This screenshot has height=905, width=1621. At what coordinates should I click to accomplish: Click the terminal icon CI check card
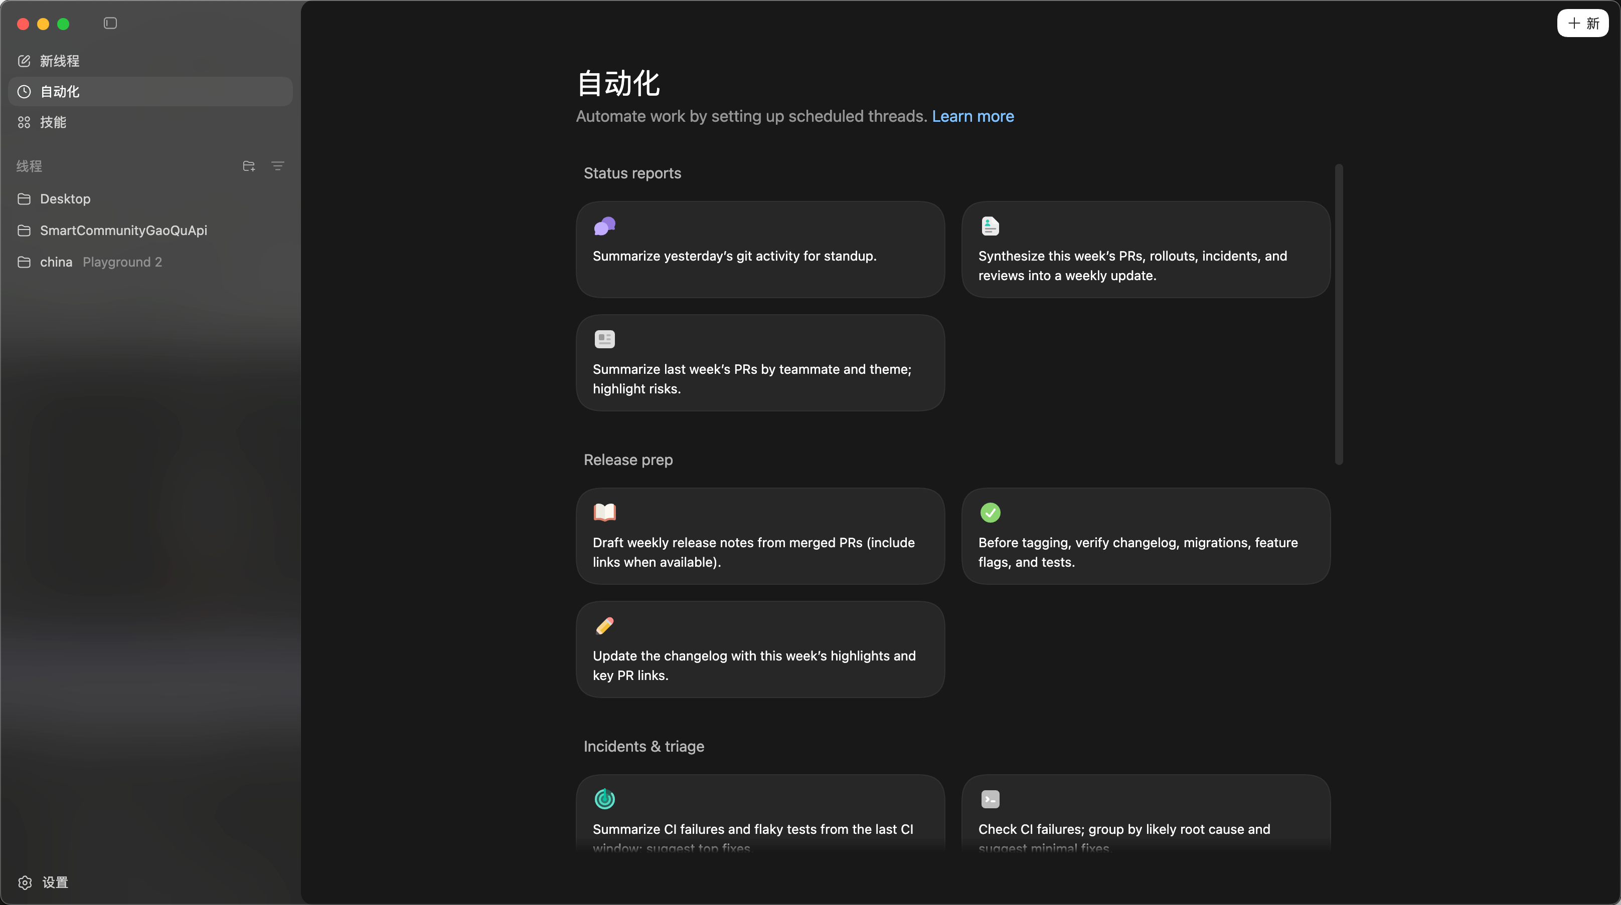point(990,799)
